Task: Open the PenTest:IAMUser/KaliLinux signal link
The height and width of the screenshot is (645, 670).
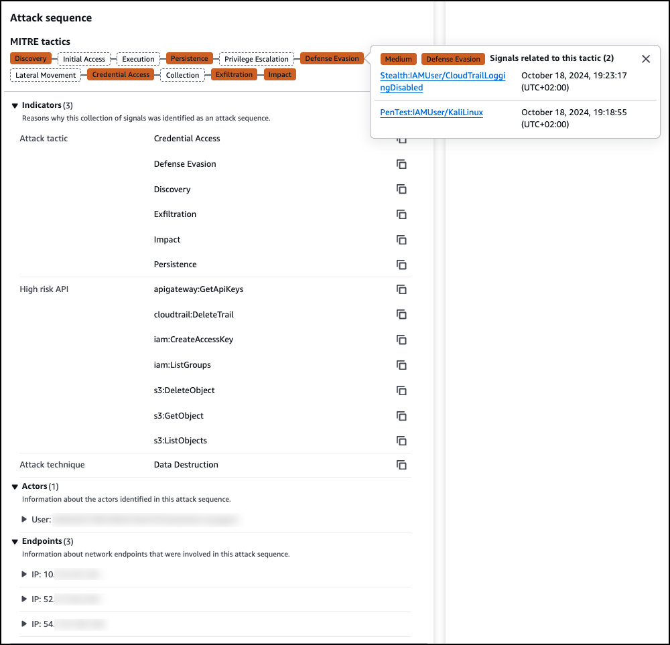Action: click(x=431, y=113)
